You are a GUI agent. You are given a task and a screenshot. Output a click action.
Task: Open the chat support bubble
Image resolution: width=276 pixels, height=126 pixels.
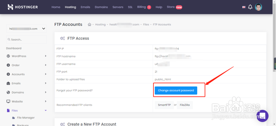262,116
